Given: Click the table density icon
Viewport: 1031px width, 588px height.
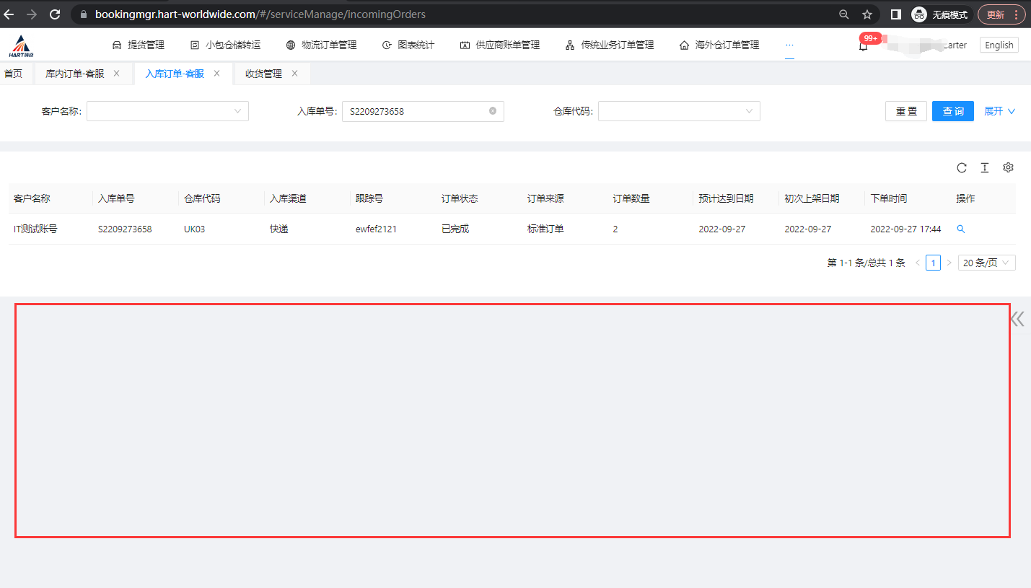Looking at the screenshot, I should 984,168.
